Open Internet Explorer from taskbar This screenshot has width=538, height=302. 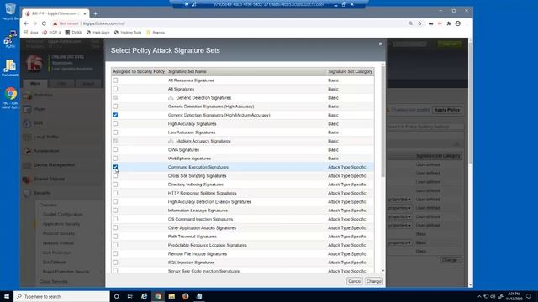pyautogui.click(x=144, y=296)
